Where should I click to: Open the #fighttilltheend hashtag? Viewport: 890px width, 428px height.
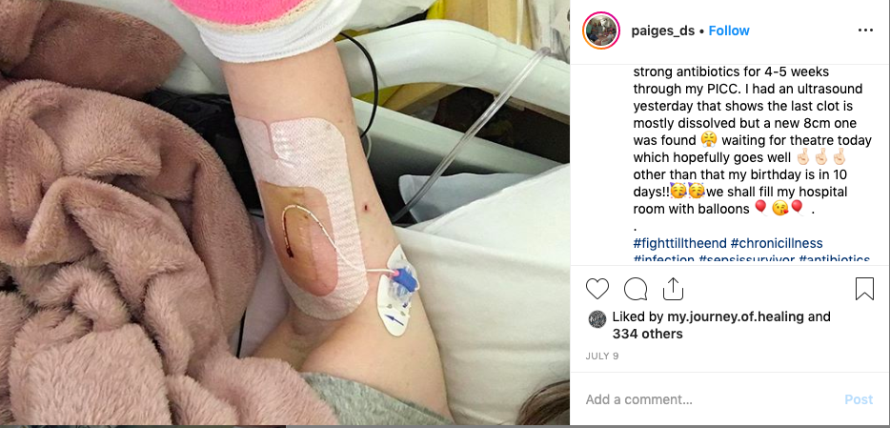pos(680,243)
